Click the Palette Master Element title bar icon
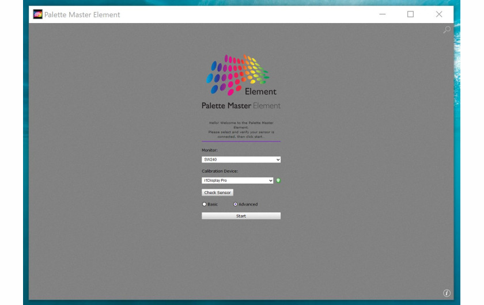This screenshot has height=305, width=484. (x=37, y=14)
